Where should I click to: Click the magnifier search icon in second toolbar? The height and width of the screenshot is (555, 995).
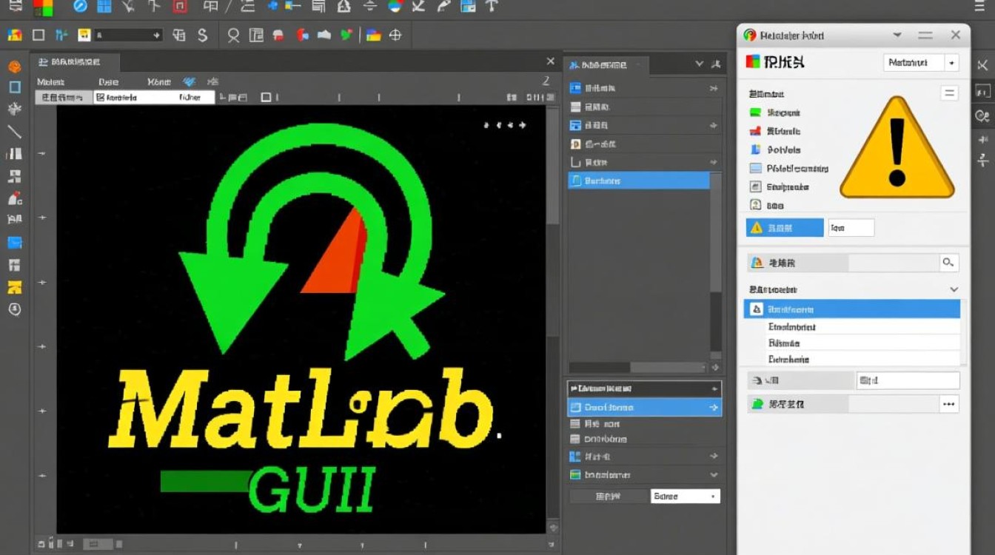coord(233,35)
